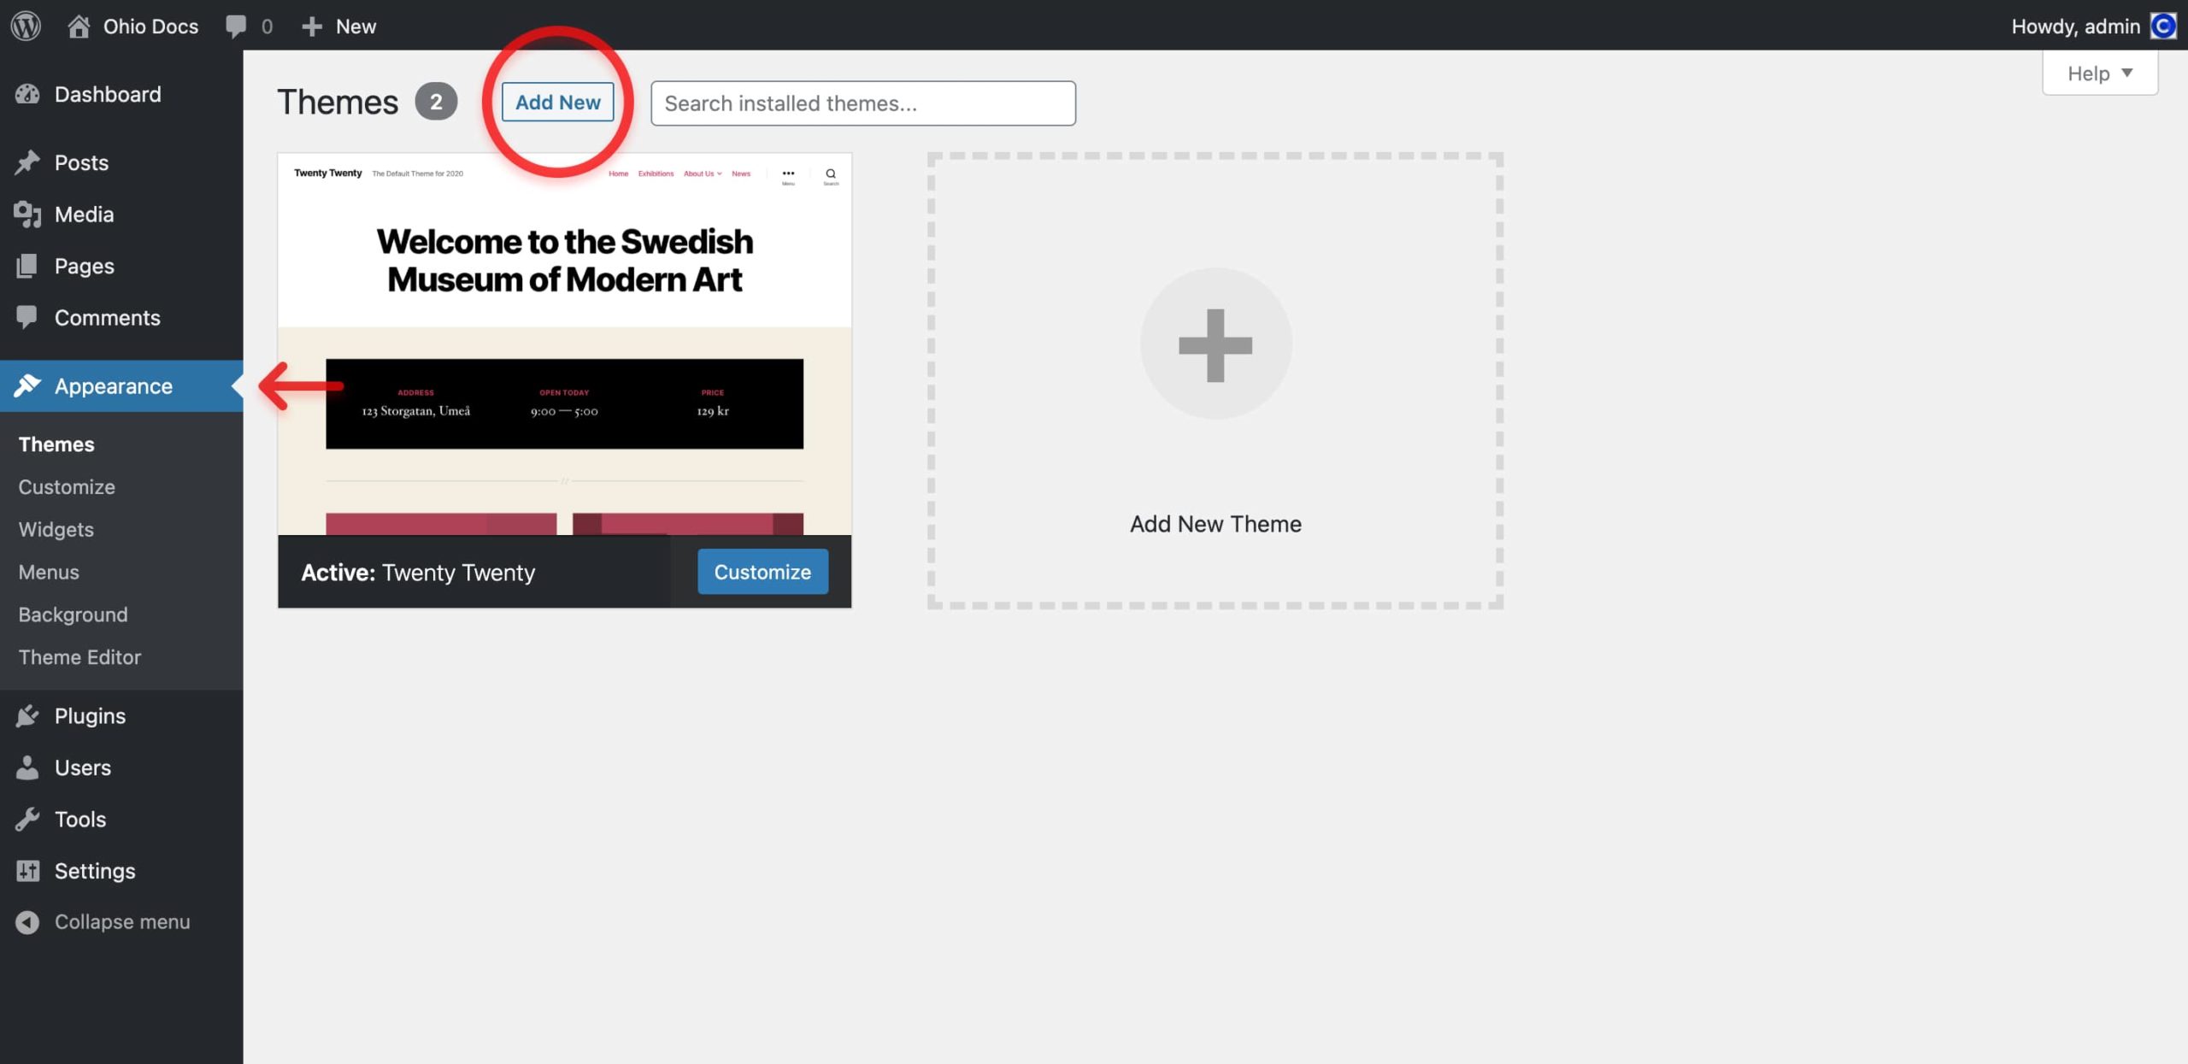The width and height of the screenshot is (2188, 1064).
Task: Click the Posts pushpin icon
Action: pos(27,162)
